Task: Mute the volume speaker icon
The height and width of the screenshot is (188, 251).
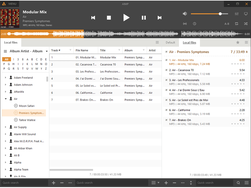Action: tap(185, 14)
